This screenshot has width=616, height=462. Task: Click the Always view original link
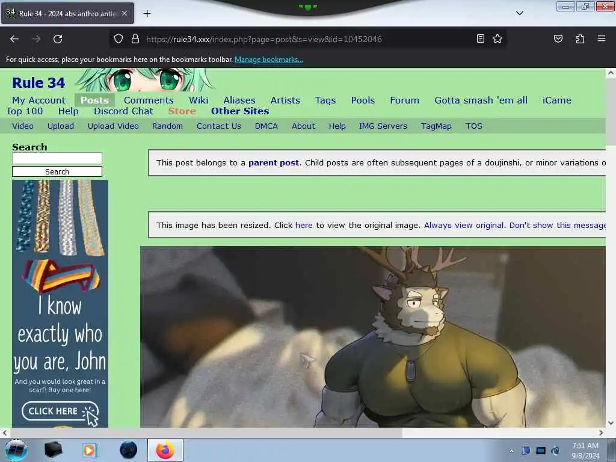click(464, 226)
